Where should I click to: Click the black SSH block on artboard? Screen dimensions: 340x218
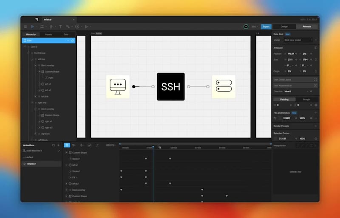coord(171,87)
